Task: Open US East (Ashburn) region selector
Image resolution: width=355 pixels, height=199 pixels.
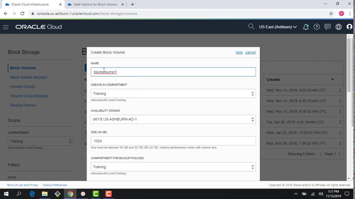Action: pos(278,27)
